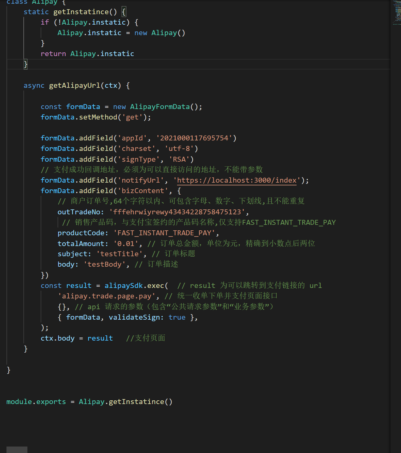
Task: Click the 'notifyUrl' string
Action: (x=141, y=180)
